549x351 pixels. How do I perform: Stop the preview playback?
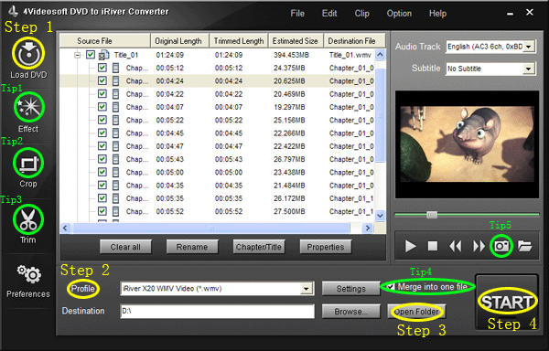433,246
